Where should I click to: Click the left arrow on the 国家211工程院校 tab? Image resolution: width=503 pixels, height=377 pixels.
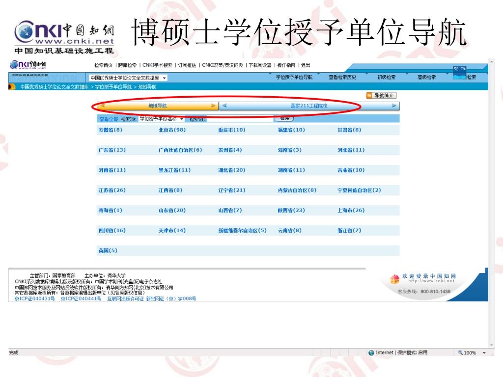(x=224, y=106)
